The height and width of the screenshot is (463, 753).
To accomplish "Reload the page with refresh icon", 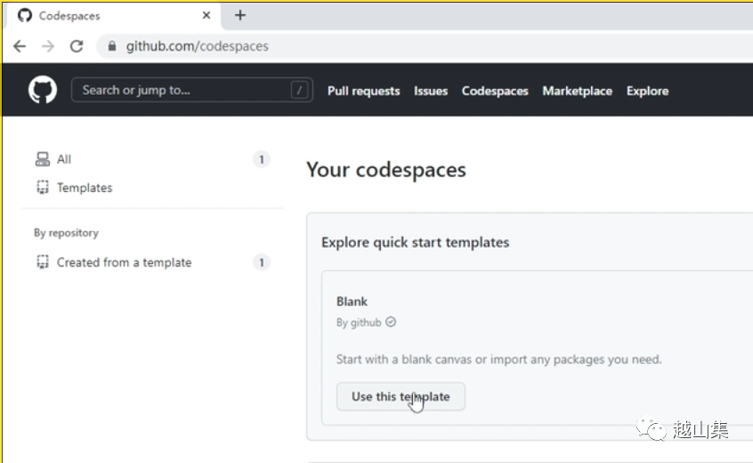I will [x=77, y=46].
